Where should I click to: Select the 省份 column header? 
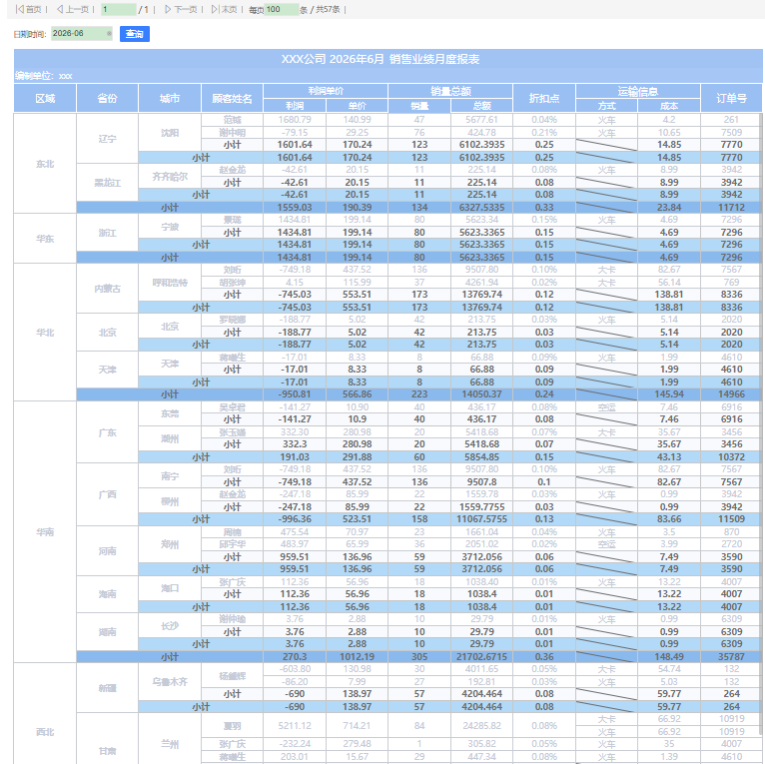[x=107, y=98]
